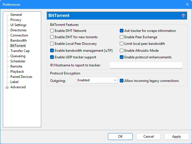The height and width of the screenshot is (144, 192).
Task: Go to Queueing preferences
Action: (x=18, y=56)
